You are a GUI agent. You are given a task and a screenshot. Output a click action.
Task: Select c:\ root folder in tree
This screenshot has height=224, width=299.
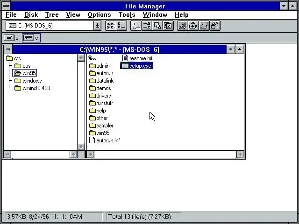click(14, 58)
